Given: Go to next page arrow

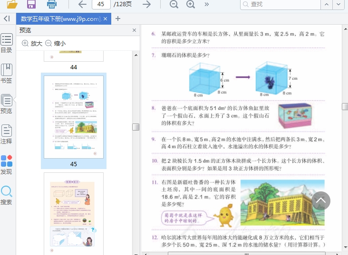Looking at the screenshot, I should [x=147, y=4].
